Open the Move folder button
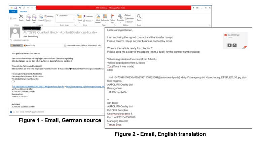 pyautogui.click(x=80, y=18)
